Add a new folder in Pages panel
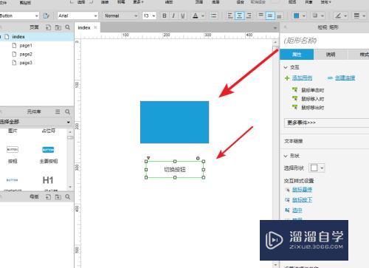 coord(58,27)
